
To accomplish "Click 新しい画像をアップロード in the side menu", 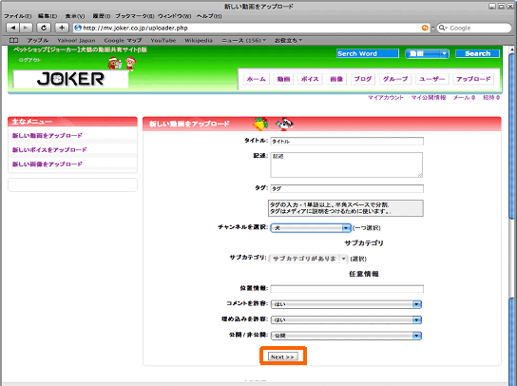I will coord(48,164).
